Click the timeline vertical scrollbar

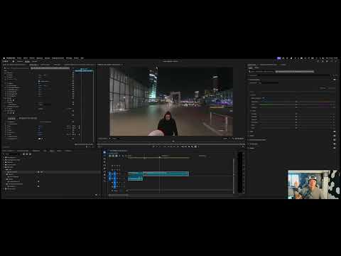(234, 176)
